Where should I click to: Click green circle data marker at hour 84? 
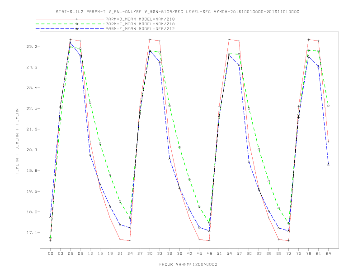coord(328,106)
